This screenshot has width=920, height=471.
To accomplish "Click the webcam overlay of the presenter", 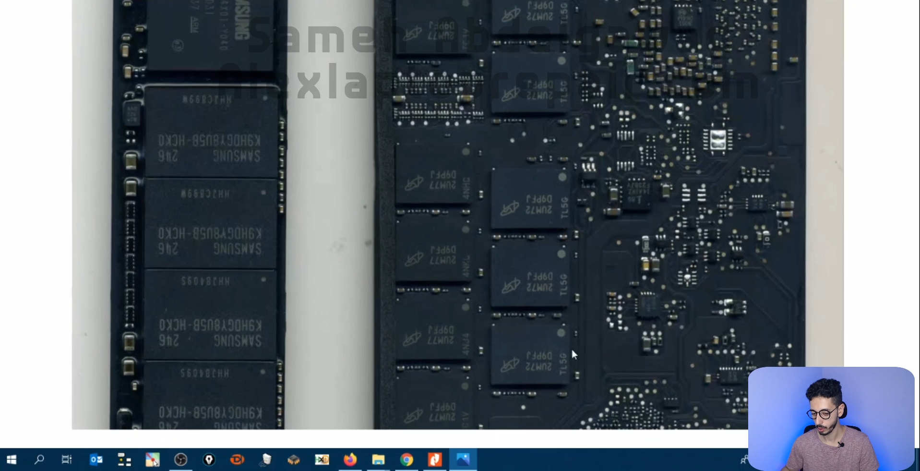I will 831,418.
